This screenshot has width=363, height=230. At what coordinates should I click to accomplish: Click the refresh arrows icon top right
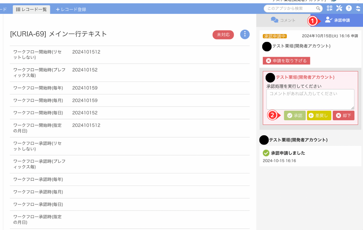[x=358, y=8]
